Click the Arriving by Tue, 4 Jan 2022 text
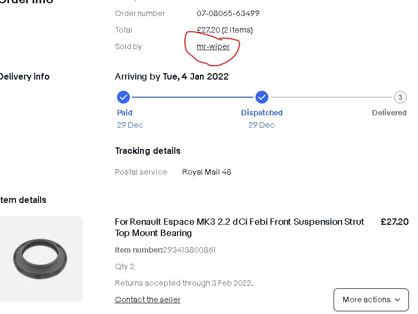 click(x=172, y=76)
